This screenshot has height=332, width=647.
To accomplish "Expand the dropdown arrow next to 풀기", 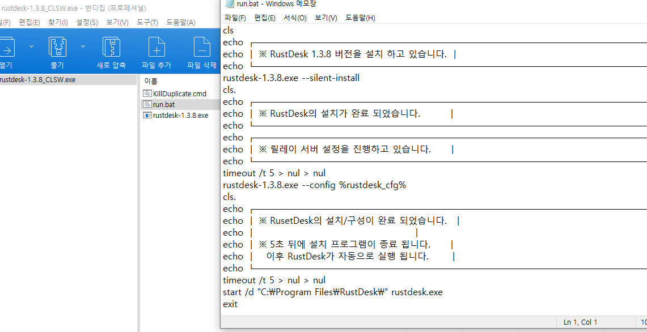I will point(83,46).
